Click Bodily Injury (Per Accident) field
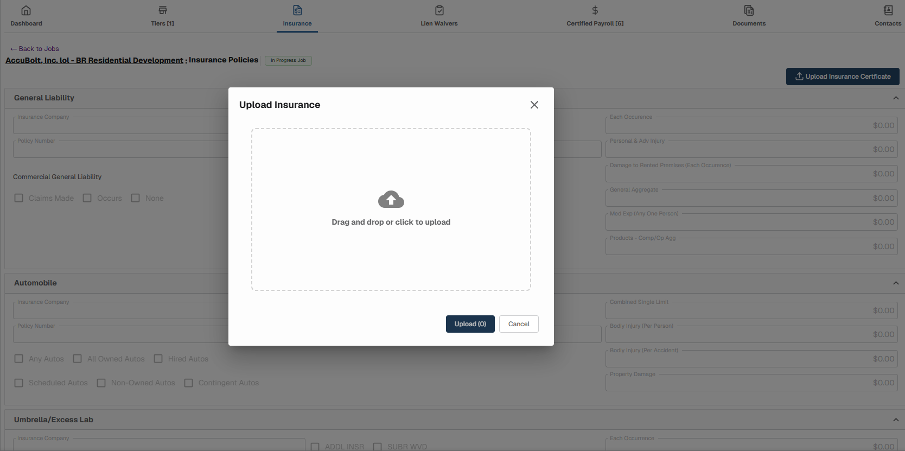Viewport: 905px width, 451px height. click(x=751, y=359)
